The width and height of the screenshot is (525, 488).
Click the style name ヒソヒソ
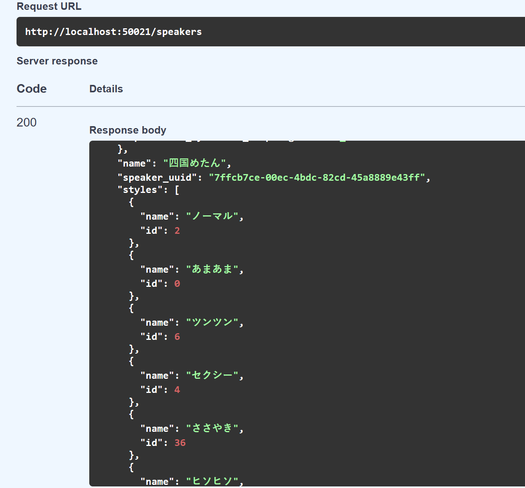pyautogui.click(x=212, y=481)
